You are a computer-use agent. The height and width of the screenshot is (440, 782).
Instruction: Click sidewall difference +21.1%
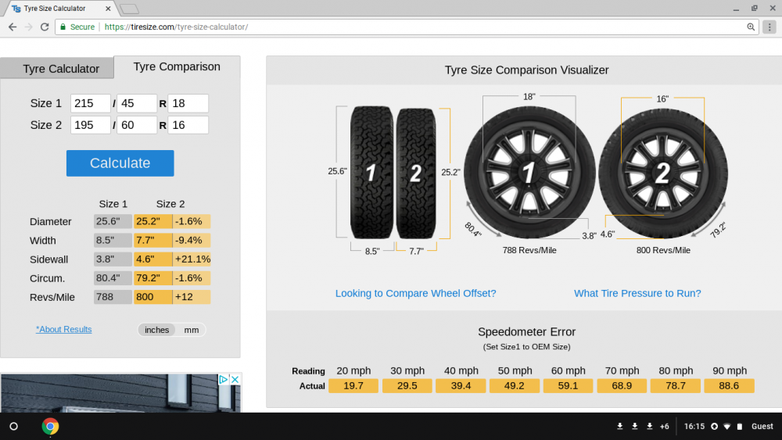coord(192,259)
